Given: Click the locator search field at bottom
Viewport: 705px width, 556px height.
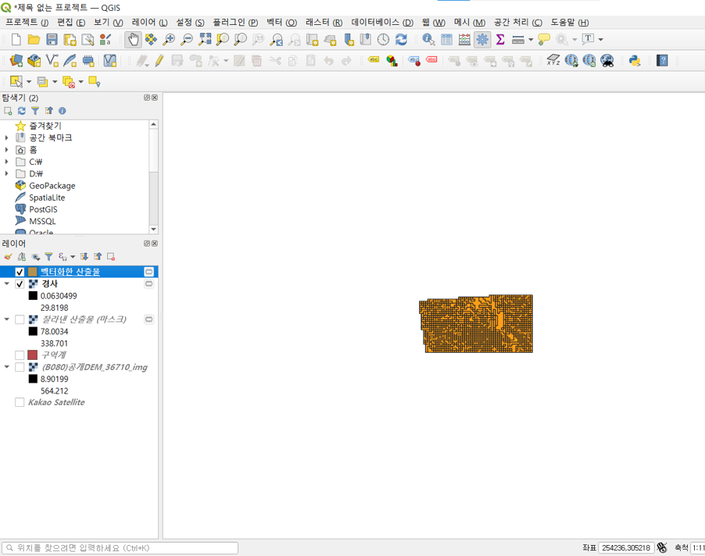Looking at the screenshot, I should [x=120, y=548].
